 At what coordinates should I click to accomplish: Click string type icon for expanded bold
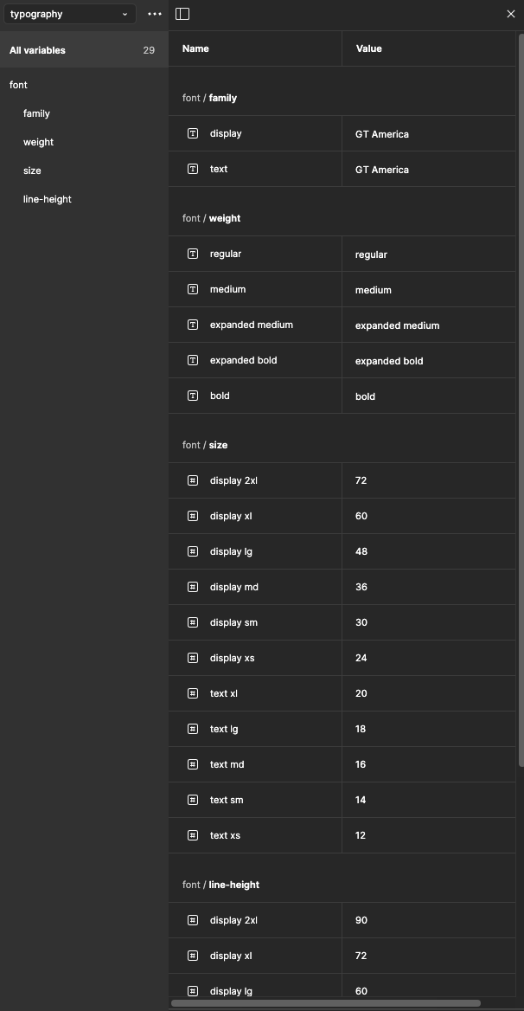coord(193,360)
